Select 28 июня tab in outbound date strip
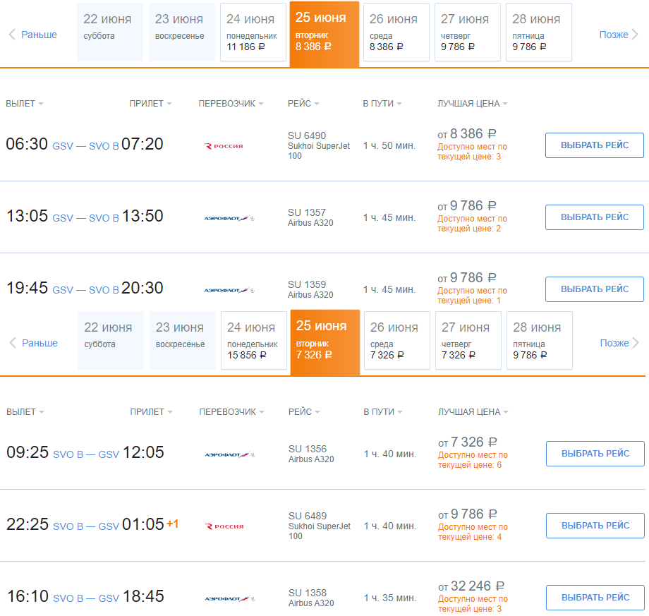The width and height of the screenshot is (649, 616). (x=539, y=32)
